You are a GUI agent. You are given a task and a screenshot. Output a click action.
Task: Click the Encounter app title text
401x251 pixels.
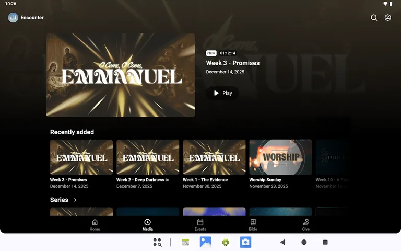(x=32, y=17)
